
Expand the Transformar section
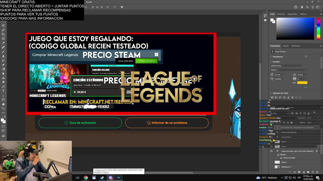pyautogui.click(x=271, y=57)
